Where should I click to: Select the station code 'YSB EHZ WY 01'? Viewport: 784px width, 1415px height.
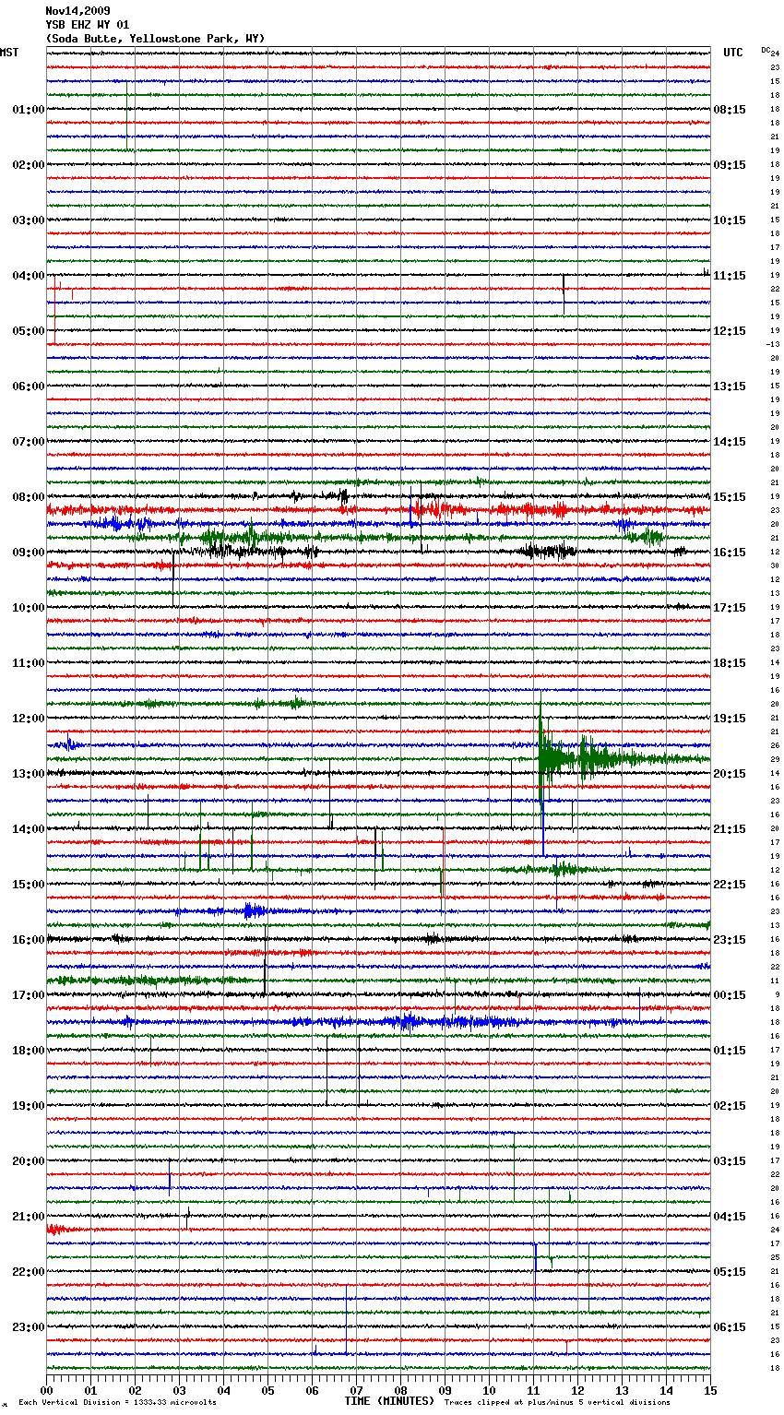click(x=88, y=25)
